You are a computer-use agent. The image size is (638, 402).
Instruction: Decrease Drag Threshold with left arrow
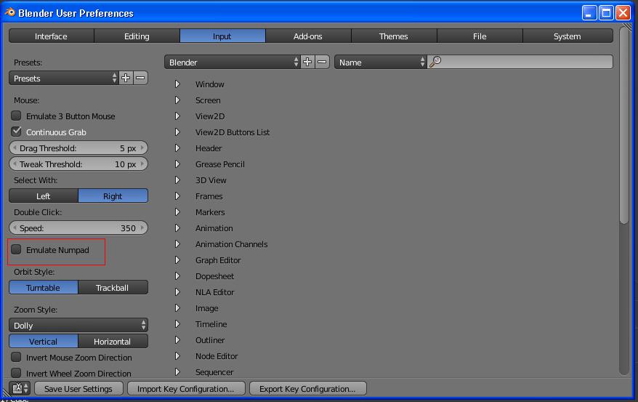click(x=15, y=148)
